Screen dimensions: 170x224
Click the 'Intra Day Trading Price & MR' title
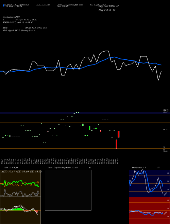(x=63, y=168)
